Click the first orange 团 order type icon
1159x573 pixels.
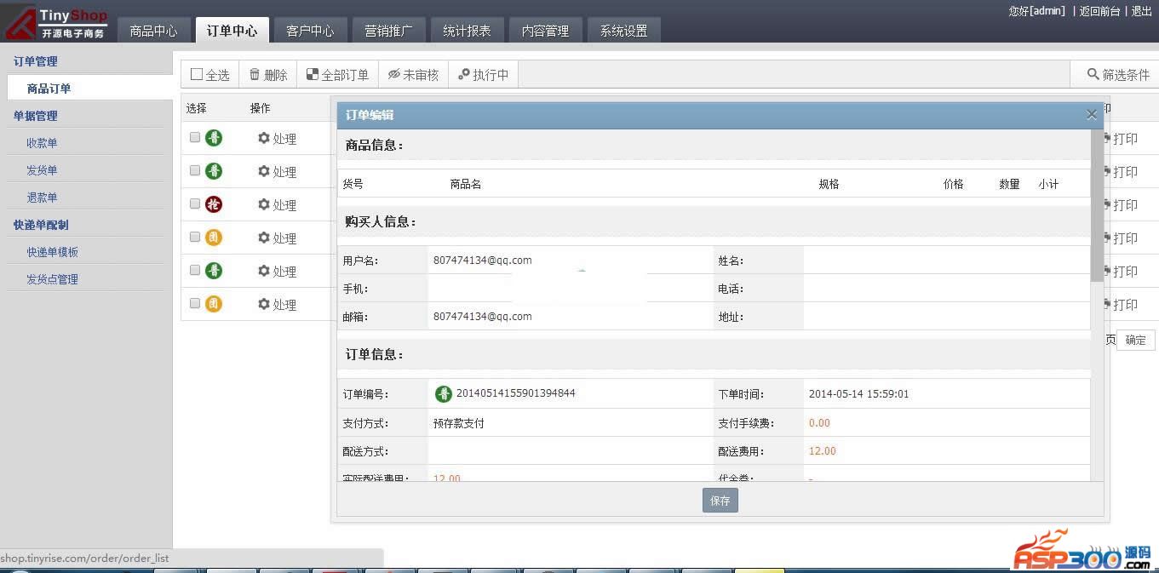[214, 238]
